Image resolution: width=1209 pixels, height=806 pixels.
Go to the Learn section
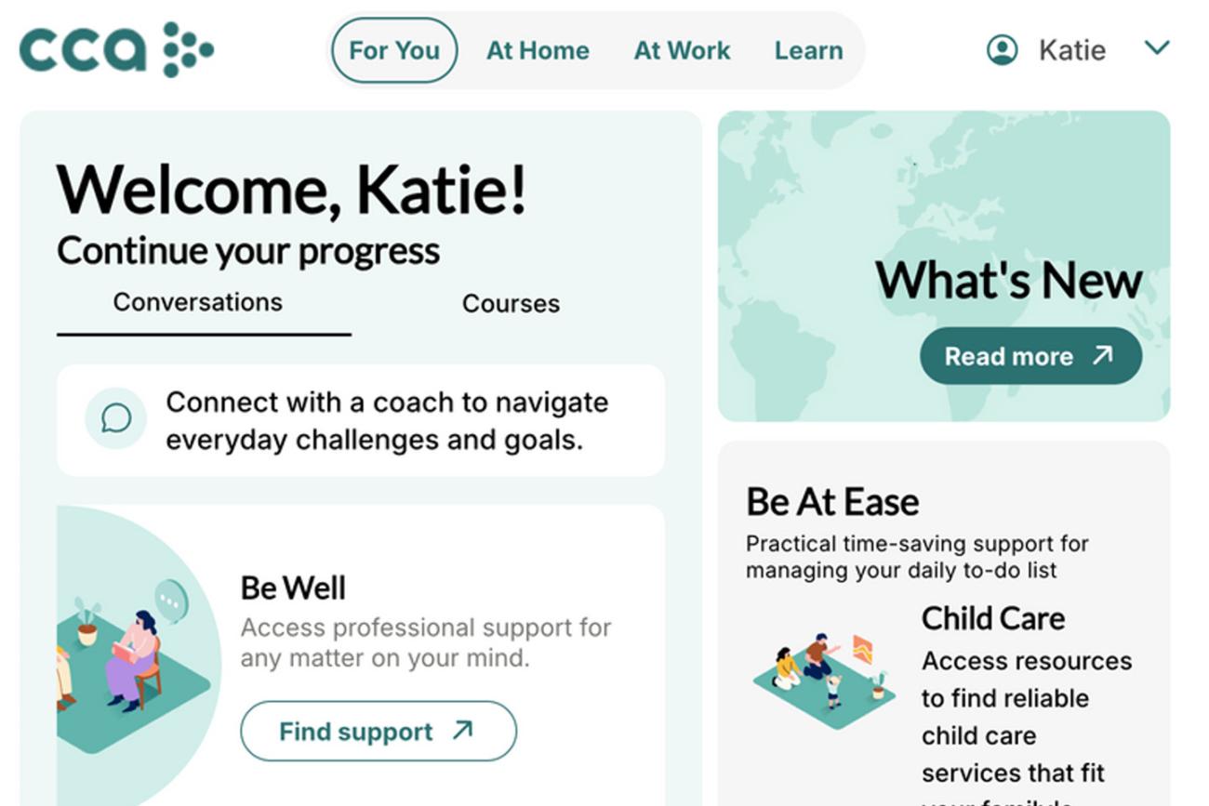click(x=808, y=50)
